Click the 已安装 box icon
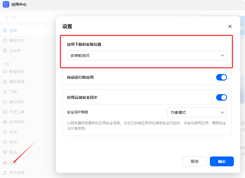245x178 pixels. click(x=5, y=51)
